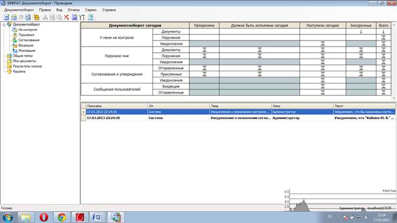Sort messages by От column

click(x=179, y=106)
